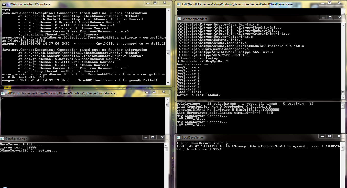The height and width of the screenshot is (188, 347).
Task: Click '>GameServer[2] Connecting...' in GateSaveServer
Action: tap(28, 151)
